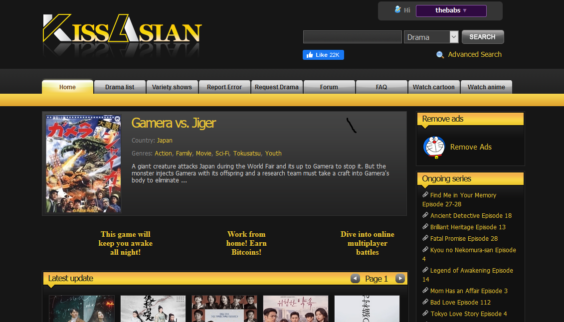Open Fatal Promise Episode 28
This screenshot has height=322, width=564.
pos(464,239)
